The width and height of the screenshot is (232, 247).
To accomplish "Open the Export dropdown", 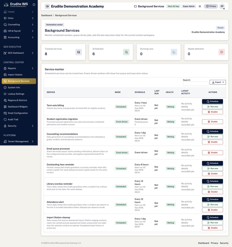I will (x=218, y=82).
